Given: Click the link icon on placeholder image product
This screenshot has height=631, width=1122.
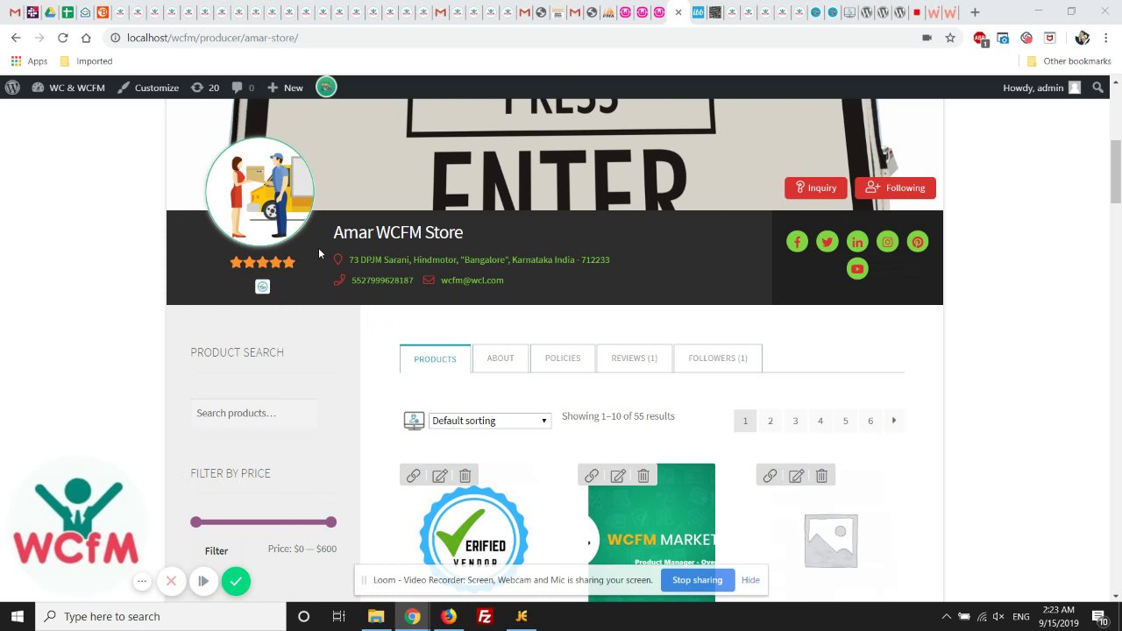Looking at the screenshot, I should (x=770, y=475).
